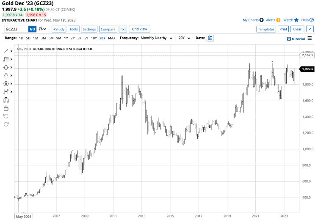The width and height of the screenshot is (318, 220).
Task: Select the 1M range
Action: tap(36, 38)
